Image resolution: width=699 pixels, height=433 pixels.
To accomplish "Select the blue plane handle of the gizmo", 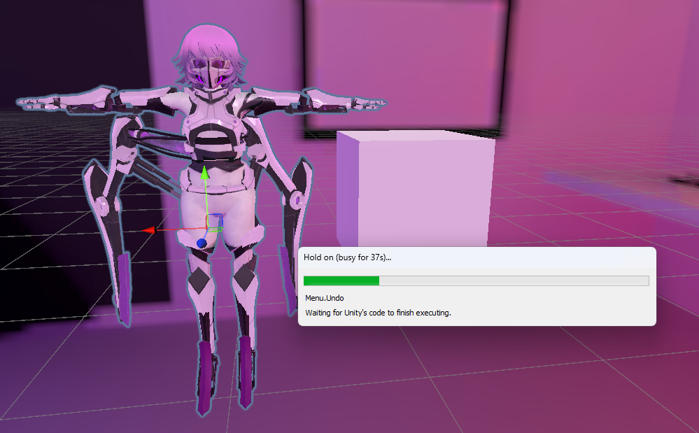I will tap(216, 221).
